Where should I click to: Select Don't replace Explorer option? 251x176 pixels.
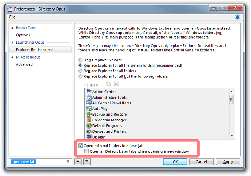(x=80, y=60)
